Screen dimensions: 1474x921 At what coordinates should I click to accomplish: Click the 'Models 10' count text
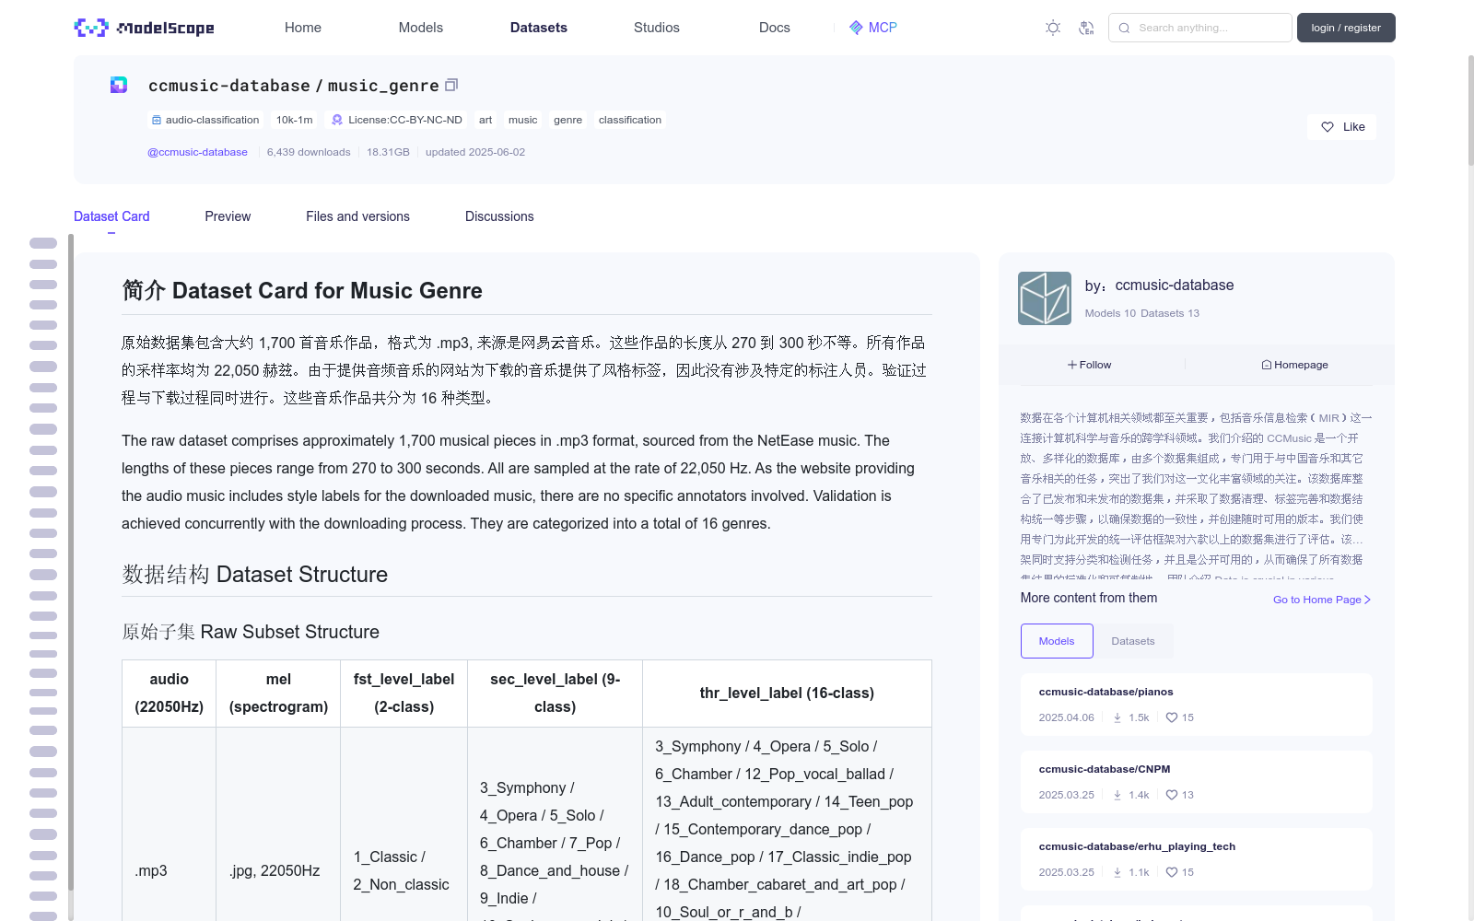[x=1110, y=313]
